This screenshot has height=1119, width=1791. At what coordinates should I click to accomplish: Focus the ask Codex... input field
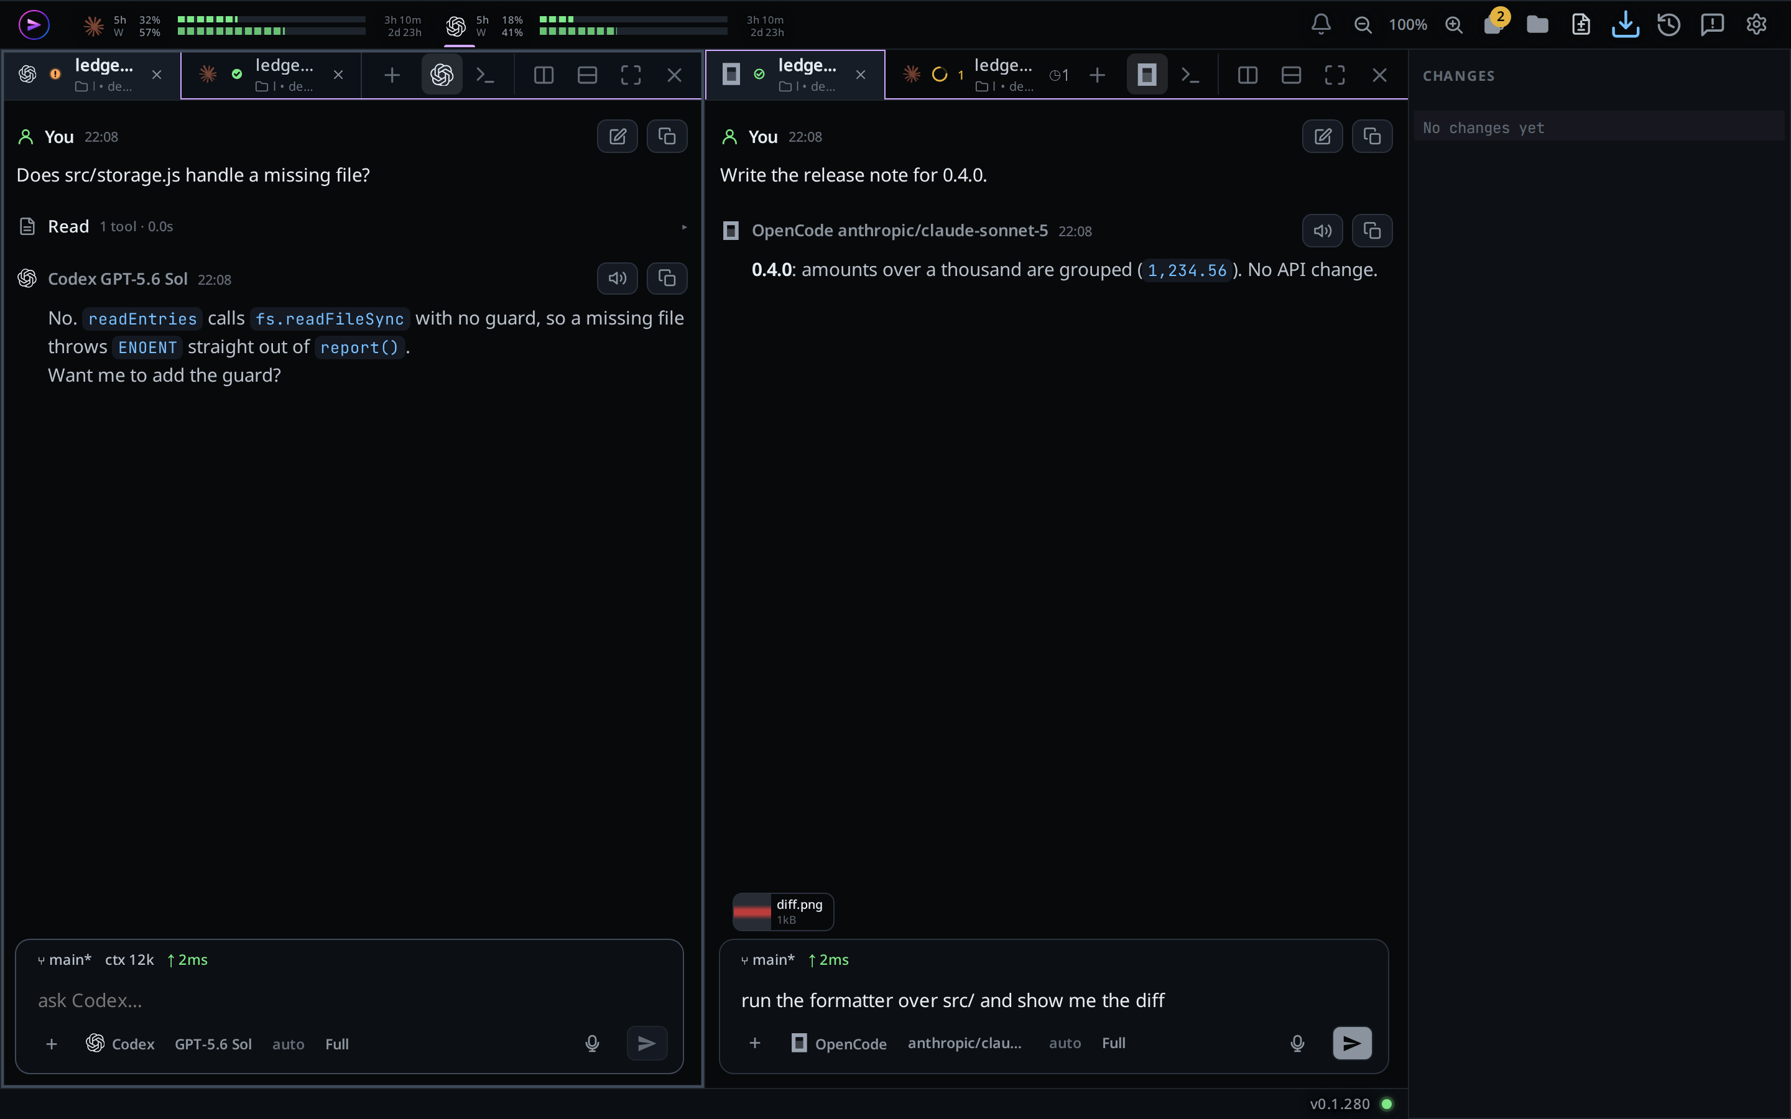(x=349, y=1001)
